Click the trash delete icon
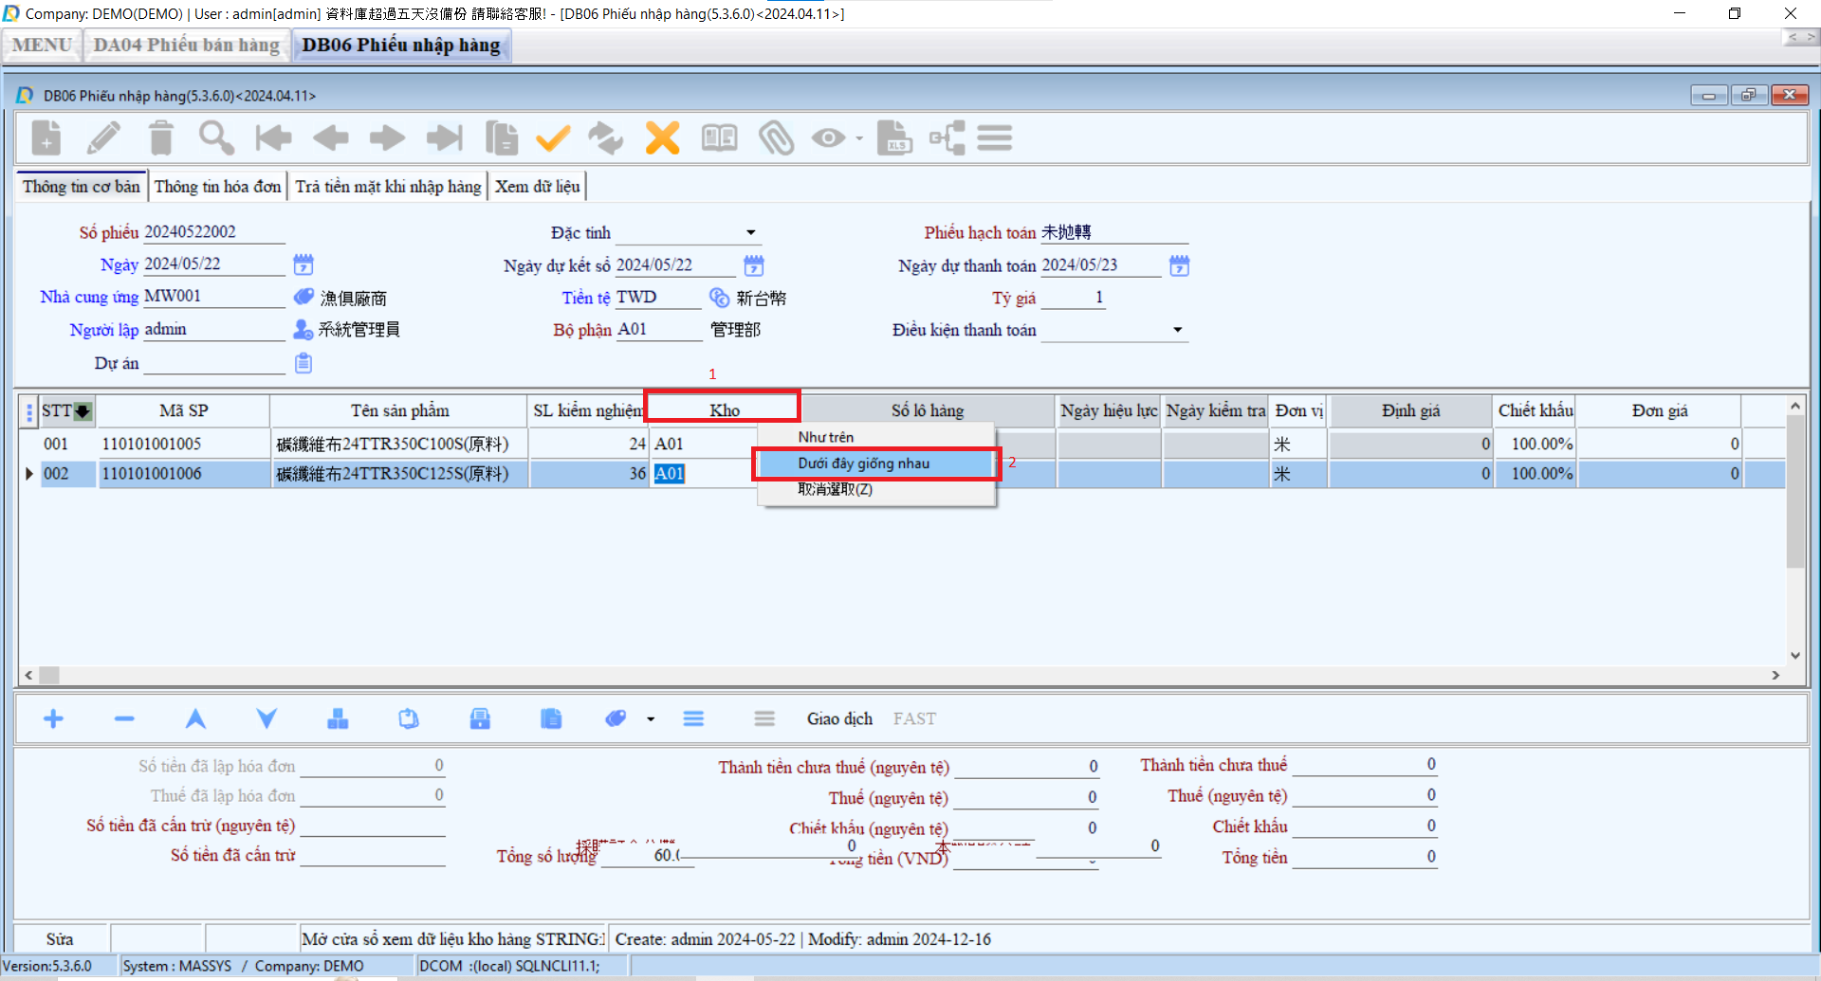Viewport: 1821px width, 981px height. [x=161, y=138]
